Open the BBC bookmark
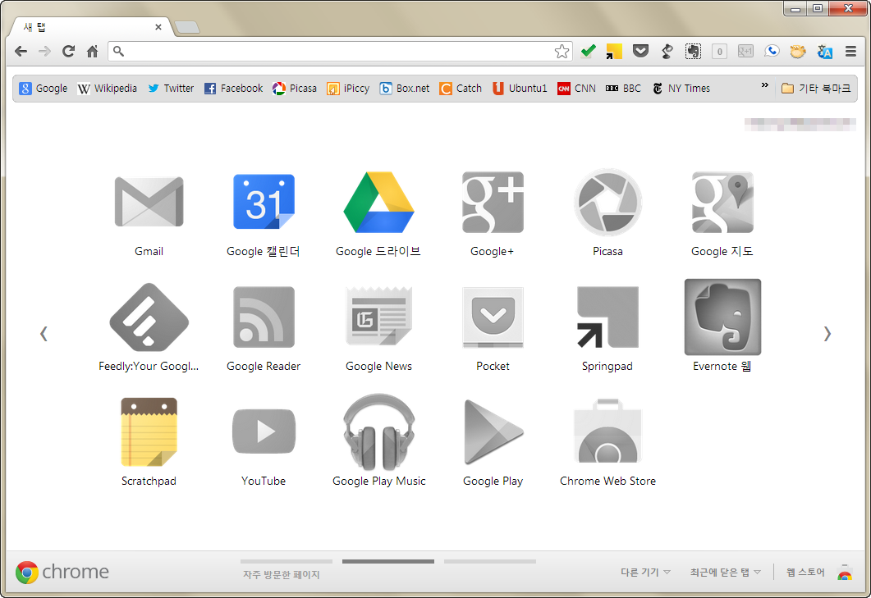Viewport: 871px width, 598px height. (x=623, y=89)
